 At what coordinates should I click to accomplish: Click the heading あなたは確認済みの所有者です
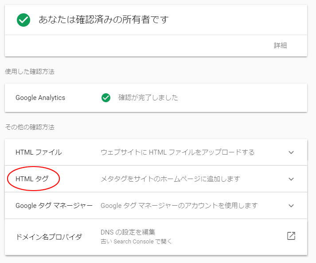(104, 20)
